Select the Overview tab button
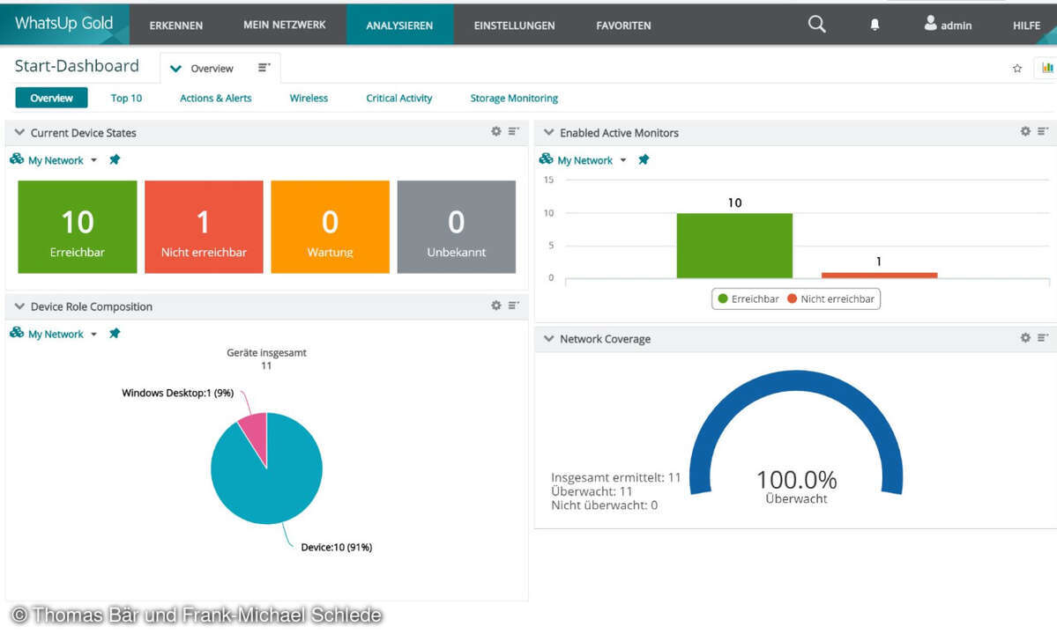Viewport: 1057px width, 634px height. [51, 98]
